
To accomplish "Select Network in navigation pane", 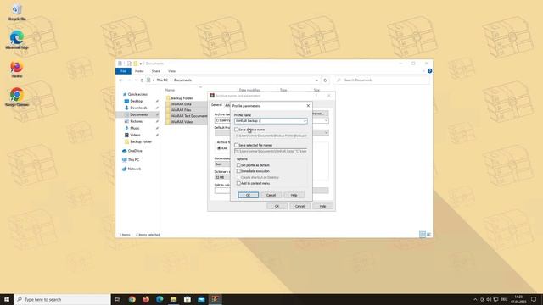I will (134, 169).
